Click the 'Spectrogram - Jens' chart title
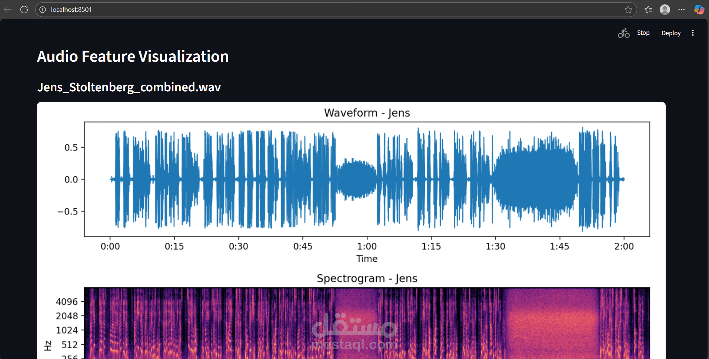709x359 pixels. 367,278
